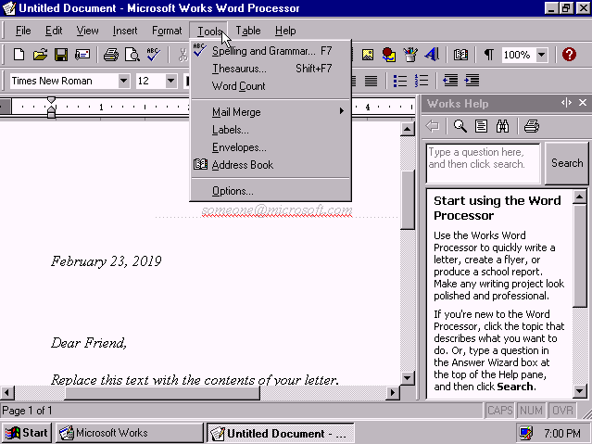Image resolution: width=592 pixels, height=444 pixels.
Task: Choose Address Book from Tools menu
Action: tap(271, 165)
